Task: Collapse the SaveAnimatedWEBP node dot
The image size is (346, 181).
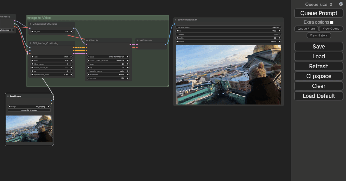Action: click(175, 20)
